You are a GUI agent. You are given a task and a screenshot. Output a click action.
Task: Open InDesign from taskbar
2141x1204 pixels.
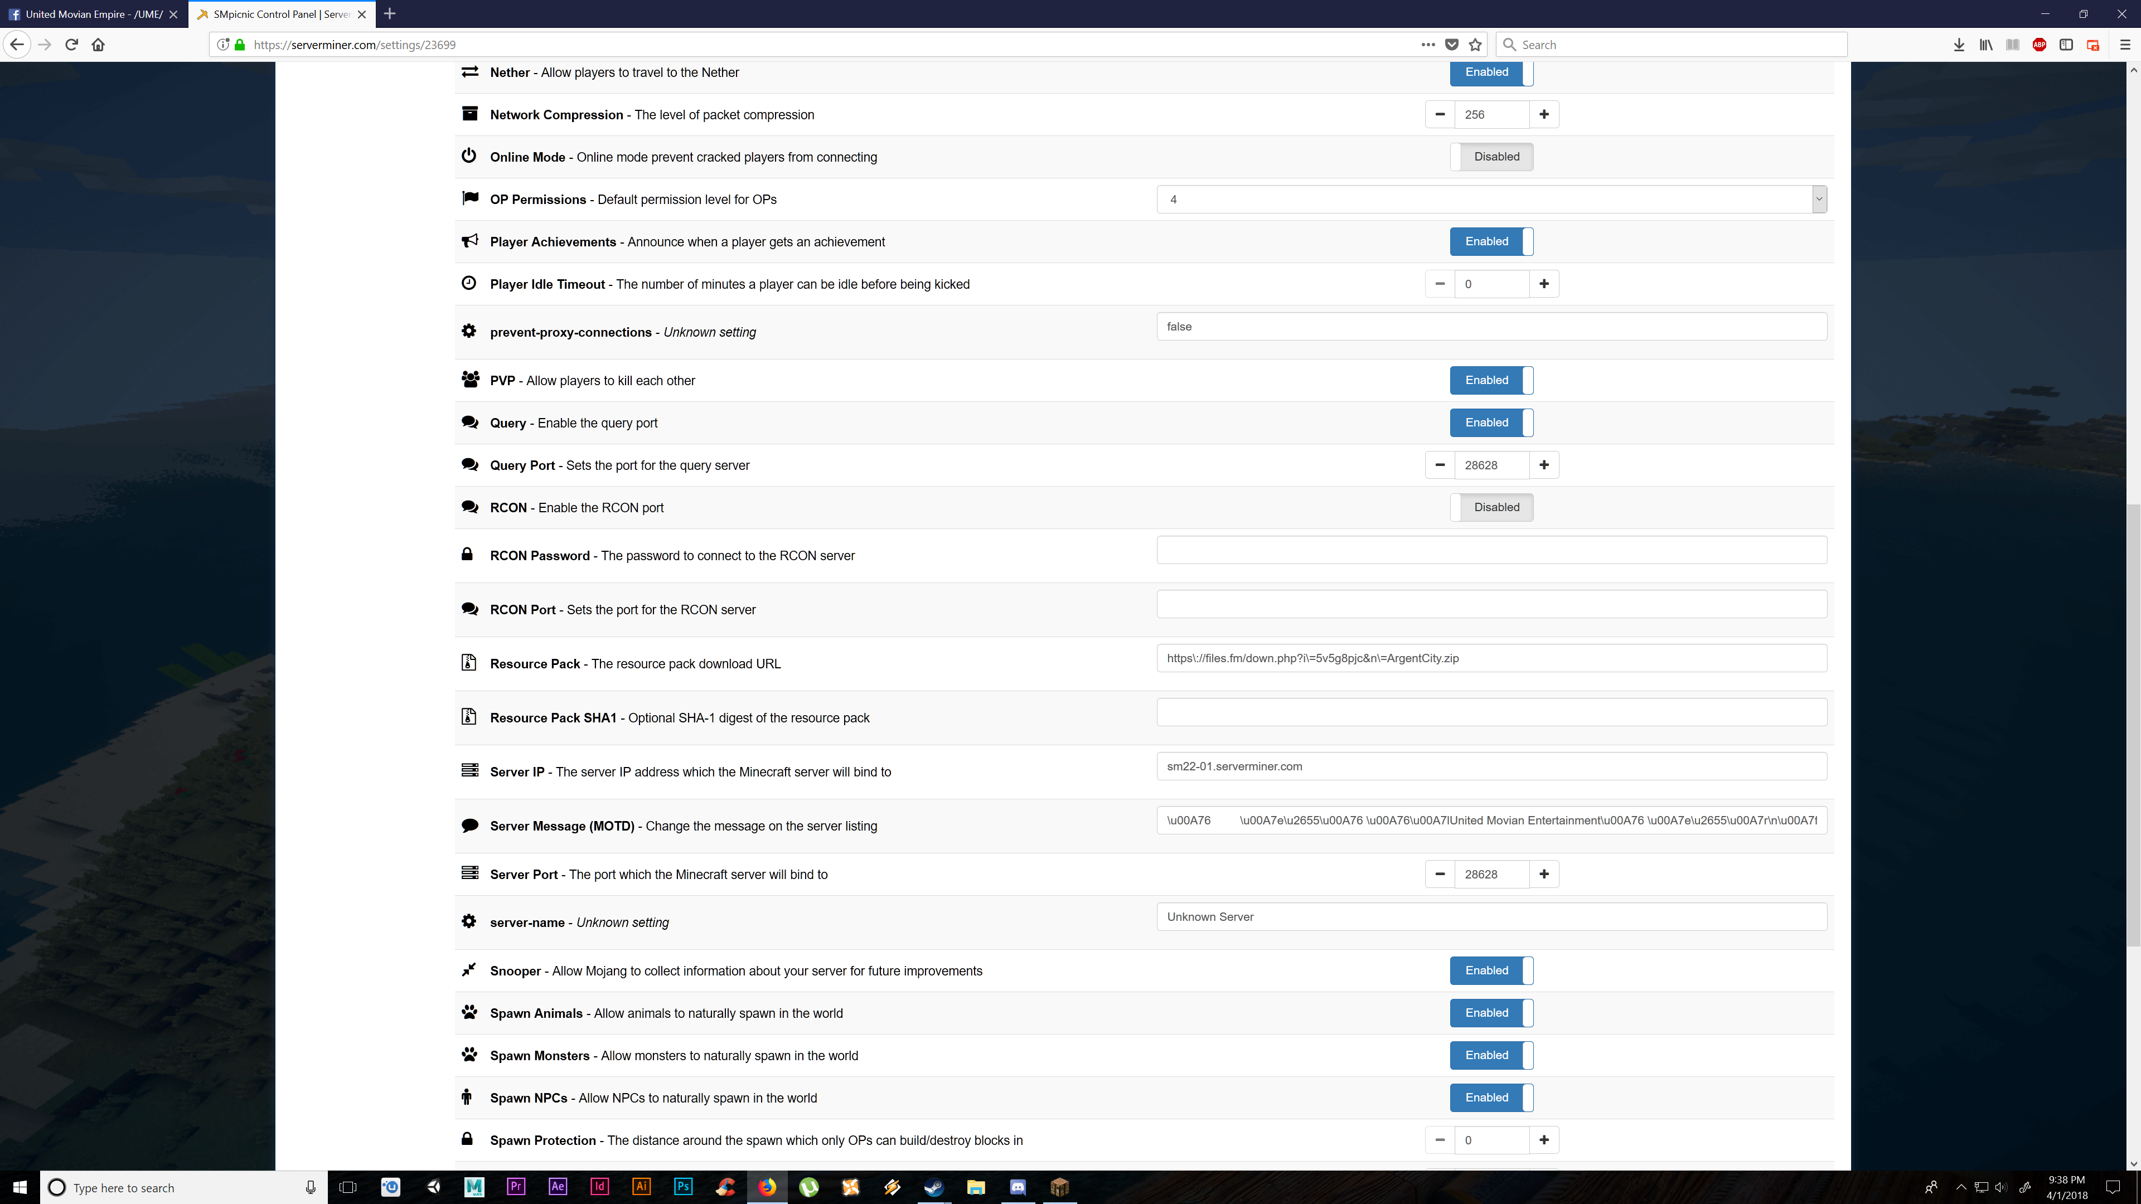pos(599,1187)
